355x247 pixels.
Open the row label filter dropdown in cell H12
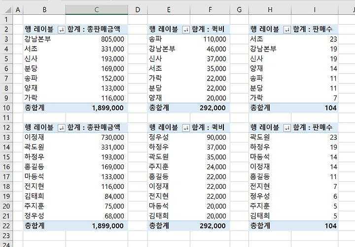coord(287,127)
